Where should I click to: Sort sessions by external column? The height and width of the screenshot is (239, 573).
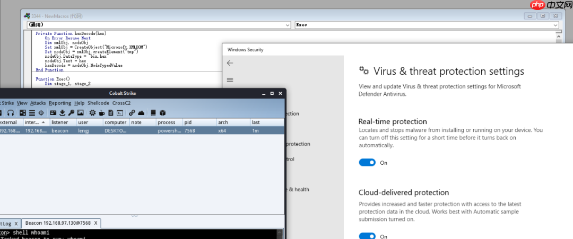point(12,122)
